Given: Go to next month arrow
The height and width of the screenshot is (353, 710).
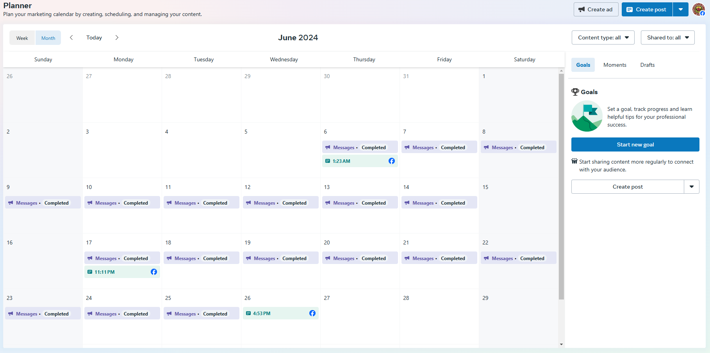Looking at the screenshot, I should (x=117, y=37).
